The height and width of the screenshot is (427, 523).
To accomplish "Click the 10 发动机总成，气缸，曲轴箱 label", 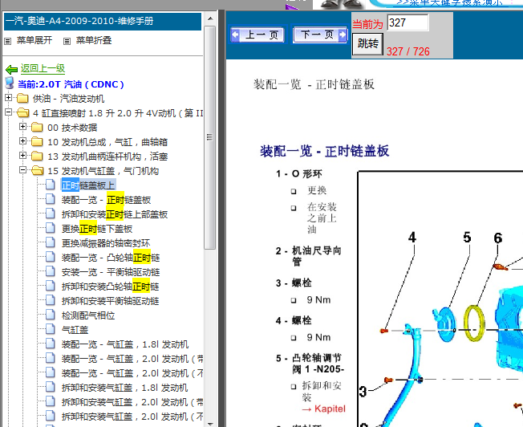I will pos(107,142).
